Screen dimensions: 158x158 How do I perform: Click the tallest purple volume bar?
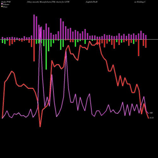[34, 27]
